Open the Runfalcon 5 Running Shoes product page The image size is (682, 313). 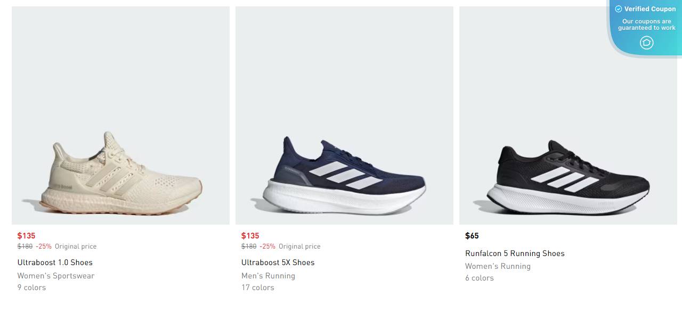[x=515, y=253]
